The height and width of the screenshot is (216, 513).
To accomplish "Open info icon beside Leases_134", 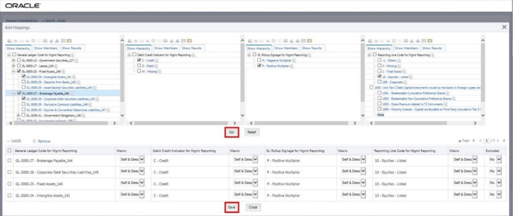I will coord(56,66).
